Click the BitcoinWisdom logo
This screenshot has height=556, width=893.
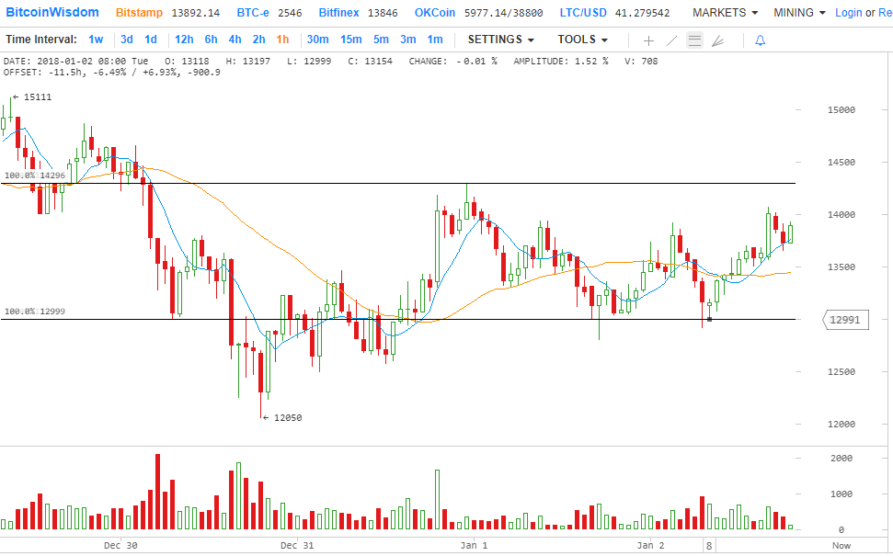point(52,13)
